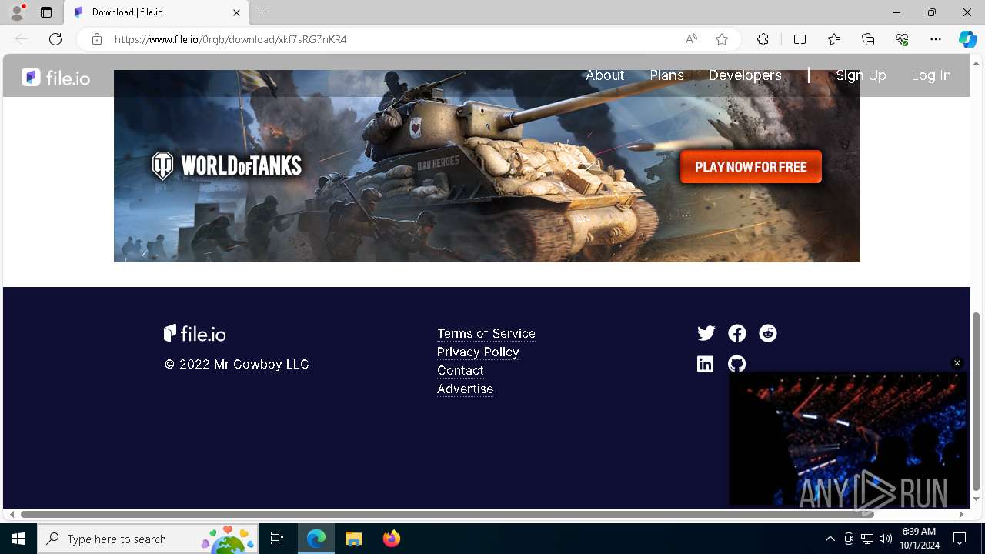Open the Contact link
The width and height of the screenshot is (985, 554).
click(x=460, y=370)
